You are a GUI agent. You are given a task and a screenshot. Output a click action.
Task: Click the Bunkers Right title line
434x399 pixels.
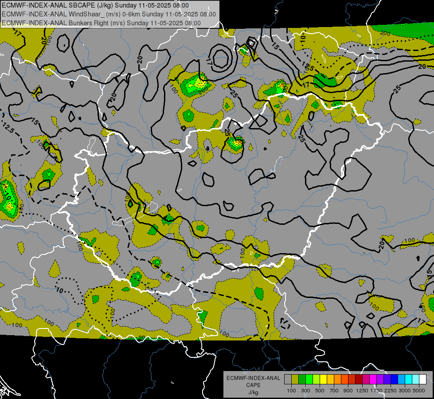click(102, 23)
